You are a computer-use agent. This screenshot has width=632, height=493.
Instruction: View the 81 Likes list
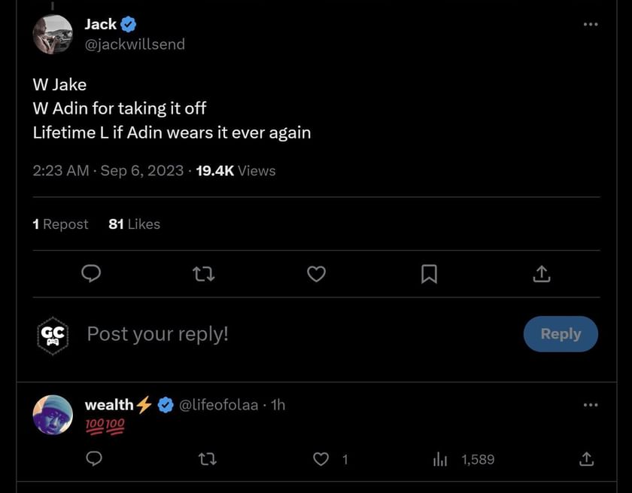pyautogui.click(x=134, y=224)
